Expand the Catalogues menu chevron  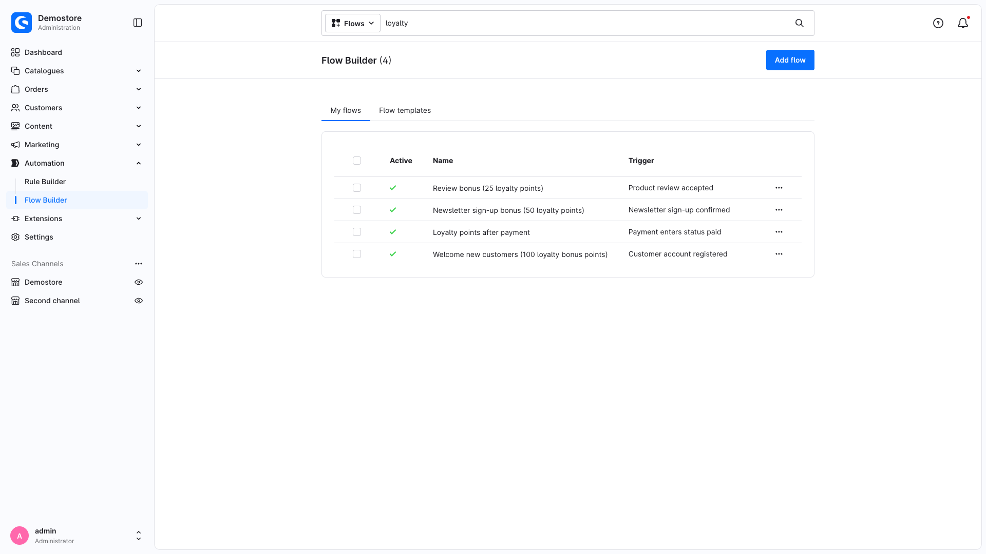pyautogui.click(x=139, y=71)
